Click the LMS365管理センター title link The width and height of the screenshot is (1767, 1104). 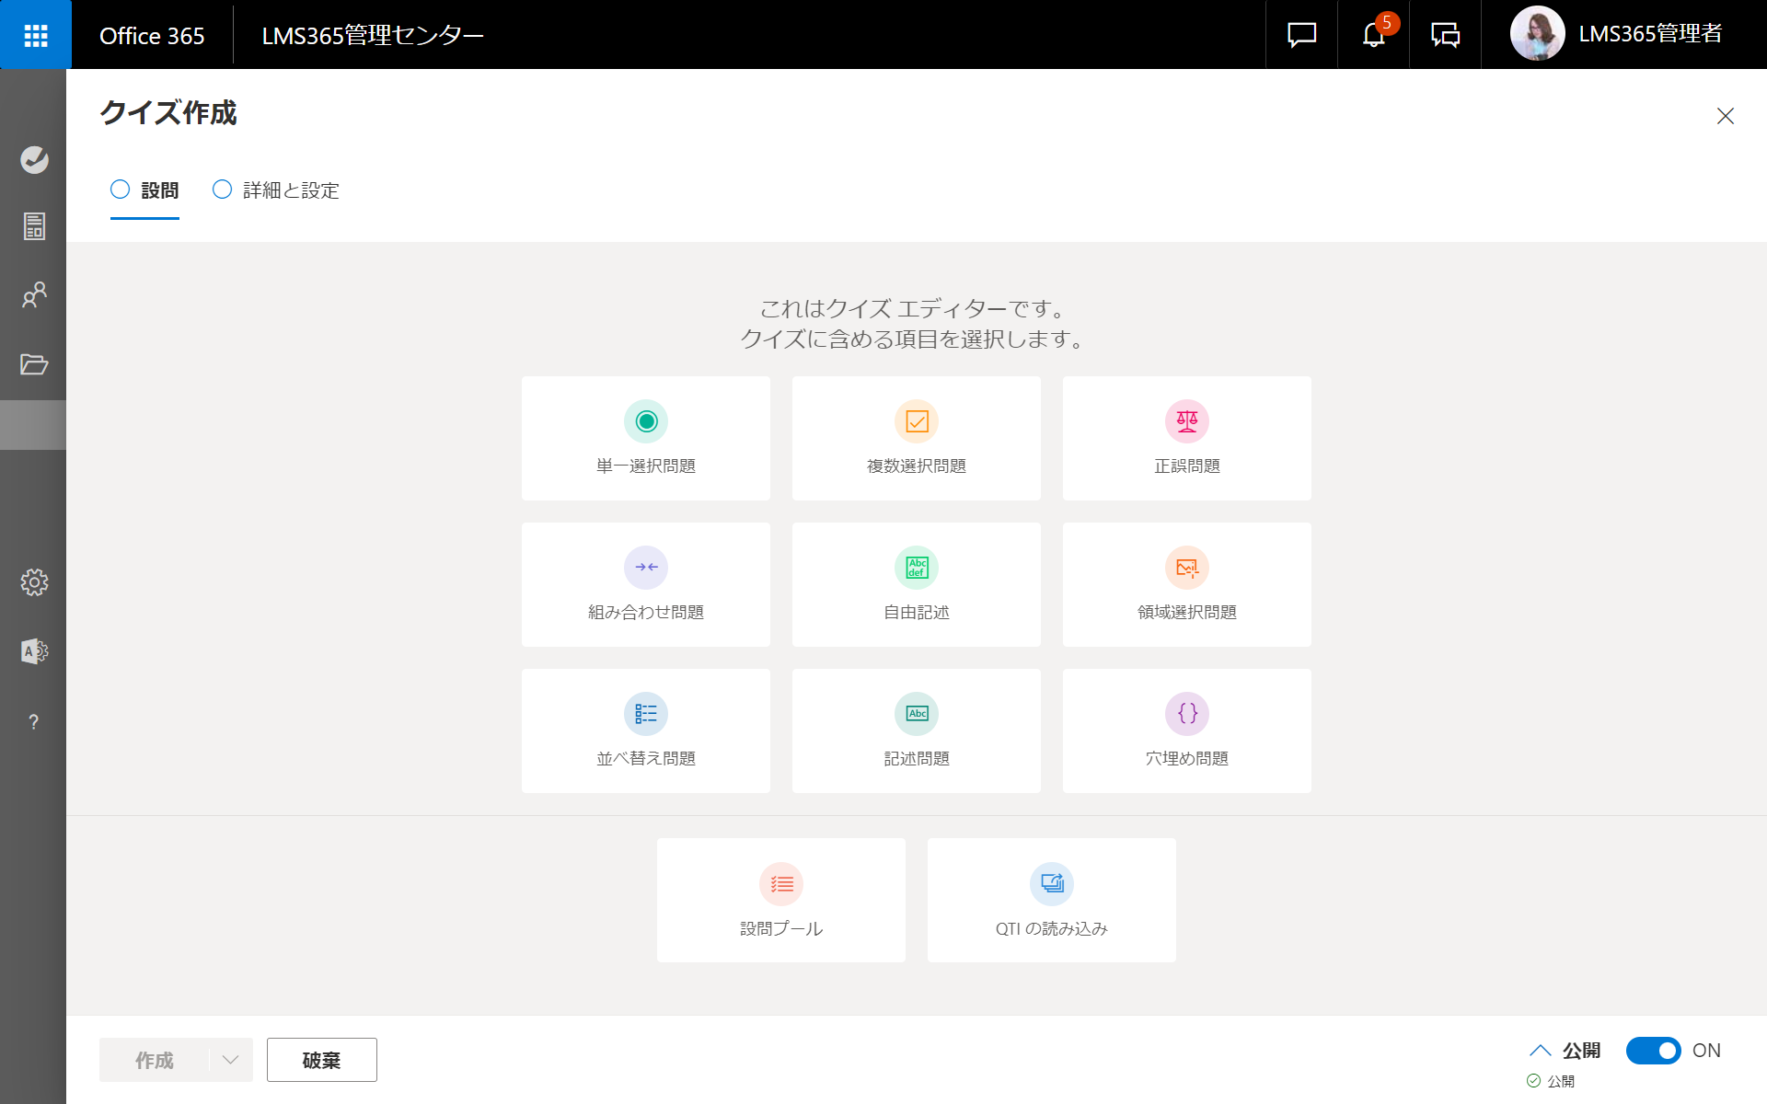(x=373, y=35)
